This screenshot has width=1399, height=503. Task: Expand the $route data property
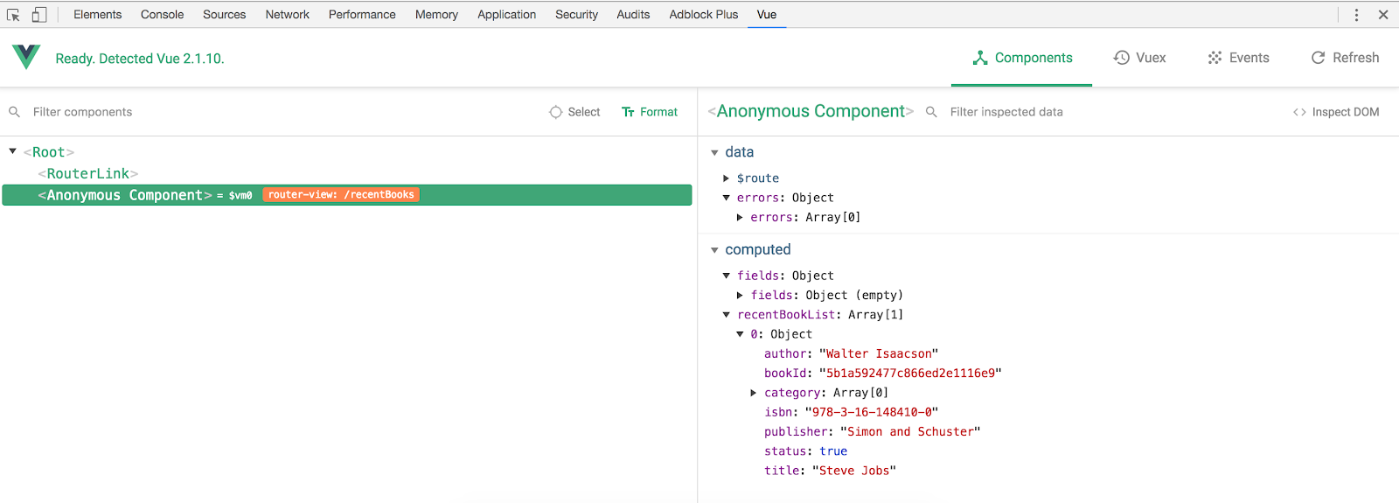click(726, 178)
